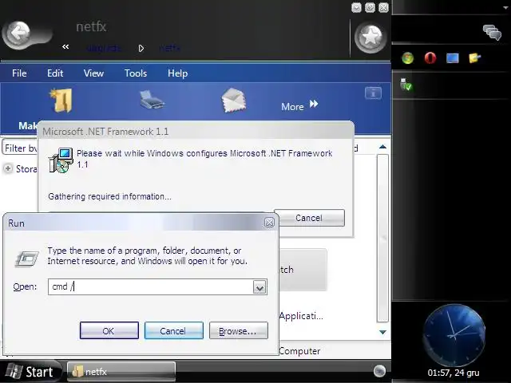Image resolution: width=511 pixels, height=383 pixels.
Task: Click OK in the Run dialog
Action: pos(109,330)
